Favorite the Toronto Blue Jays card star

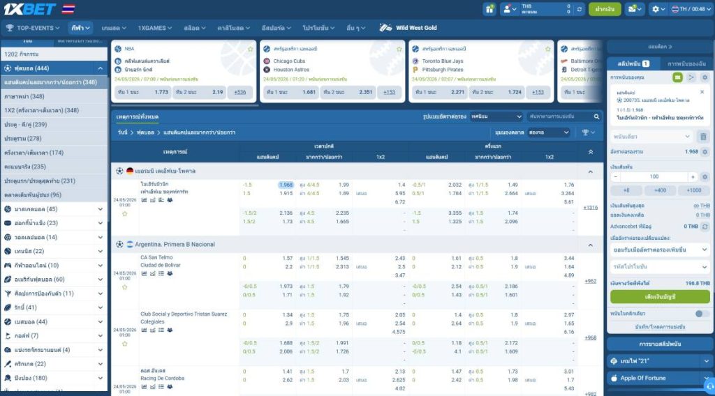click(x=548, y=49)
